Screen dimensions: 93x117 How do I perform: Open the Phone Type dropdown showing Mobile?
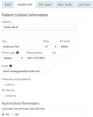pyautogui.click(x=13, y=58)
